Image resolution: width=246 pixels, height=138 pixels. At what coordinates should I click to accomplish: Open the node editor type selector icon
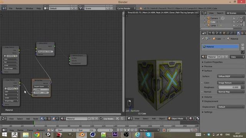tap(4, 118)
